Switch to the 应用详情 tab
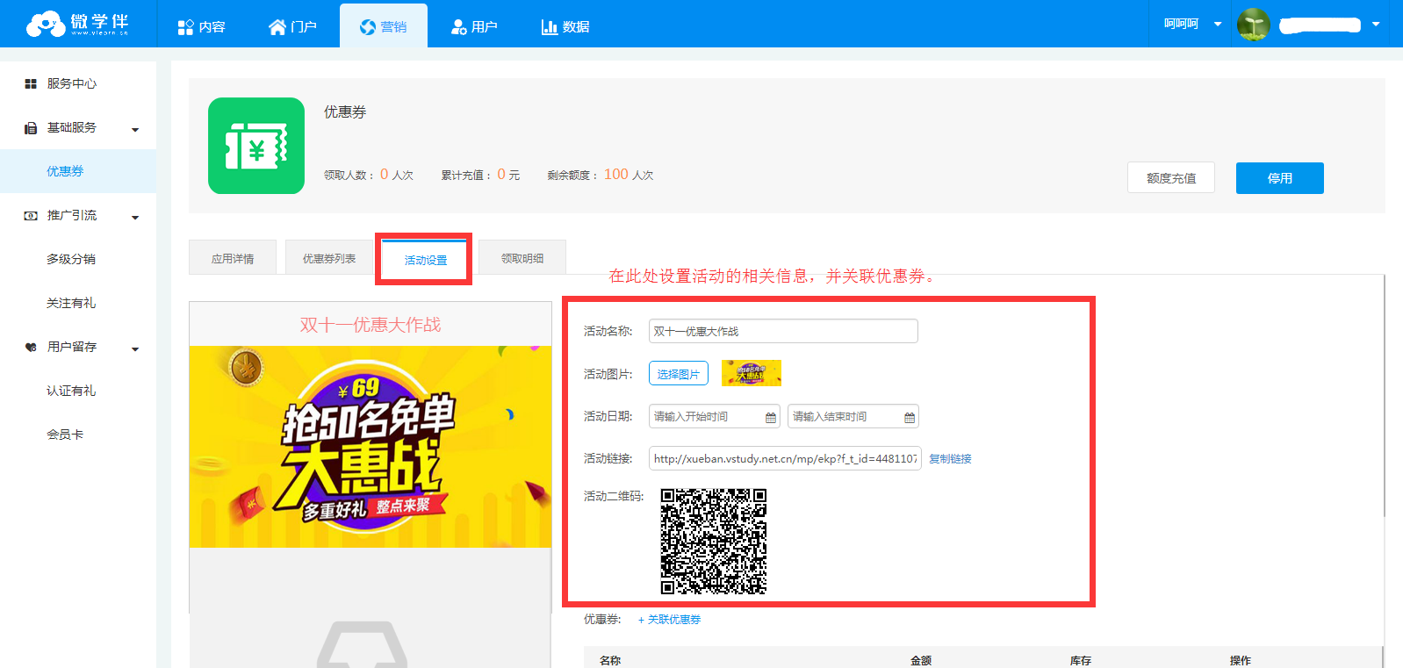Viewport: 1403px width, 668px height. pos(233,258)
